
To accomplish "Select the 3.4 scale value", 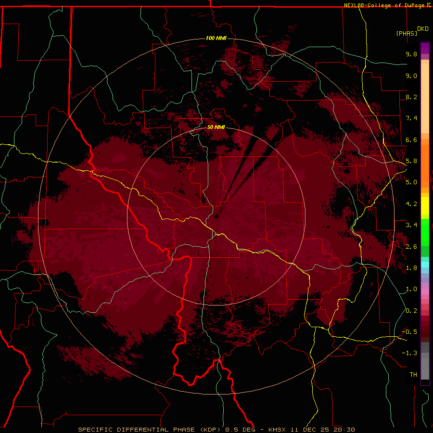I will [x=411, y=225].
